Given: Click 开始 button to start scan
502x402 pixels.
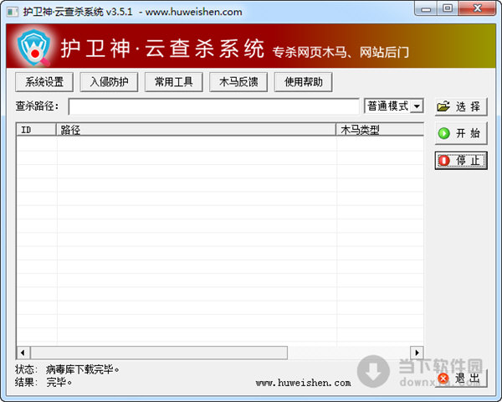Looking at the screenshot, I should click(x=461, y=133).
